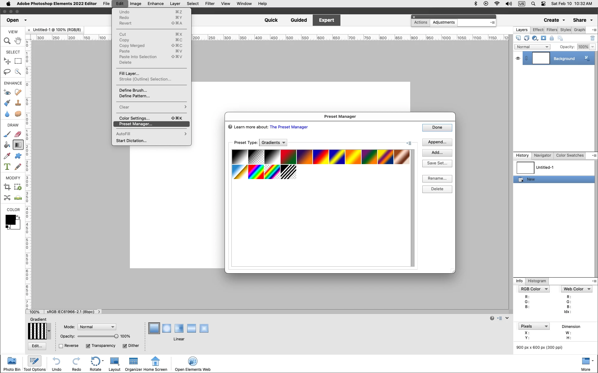The height and width of the screenshot is (373, 598).
Task: Enable the Reverse checkbox
Action: click(x=61, y=346)
